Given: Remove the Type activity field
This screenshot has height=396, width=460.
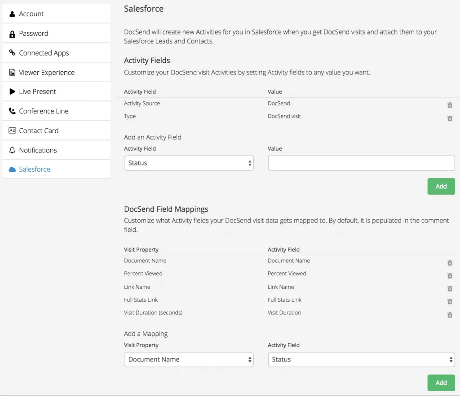Looking at the screenshot, I should click(450, 118).
